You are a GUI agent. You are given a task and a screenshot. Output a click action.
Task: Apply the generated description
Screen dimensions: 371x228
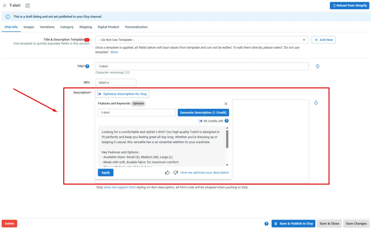pyautogui.click(x=105, y=173)
